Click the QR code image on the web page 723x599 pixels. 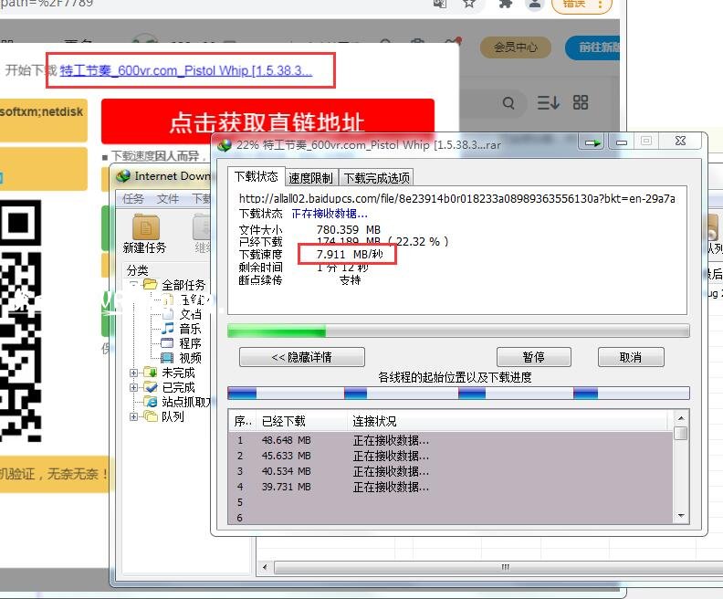point(21,321)
